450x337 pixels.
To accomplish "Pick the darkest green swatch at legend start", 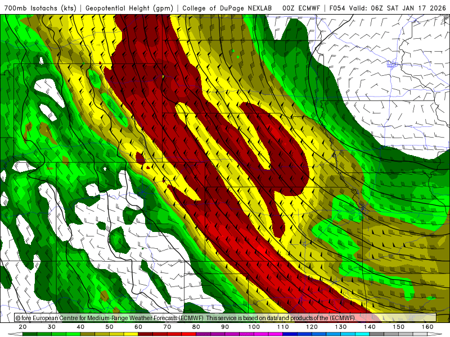I will (x=30, y=334).
